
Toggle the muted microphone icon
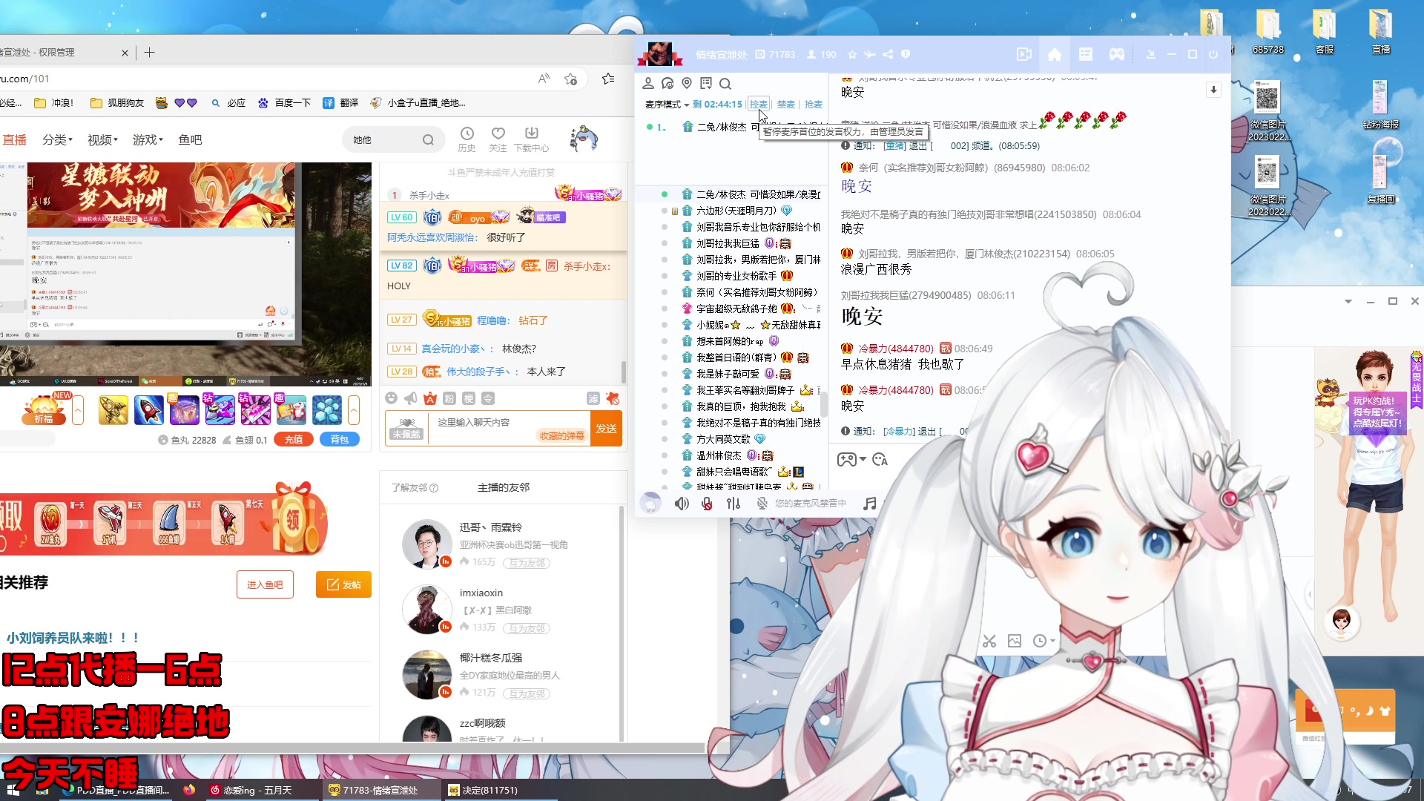707,504
